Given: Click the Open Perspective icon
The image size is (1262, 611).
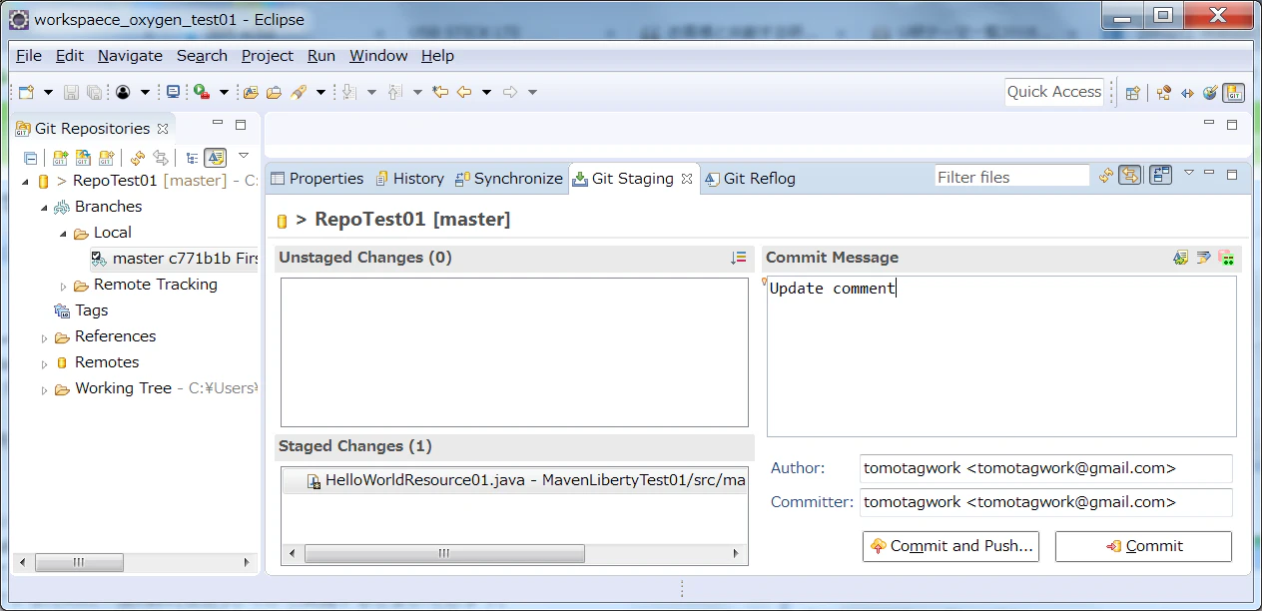Looking at the screenshot, I should coord(1133,92).
